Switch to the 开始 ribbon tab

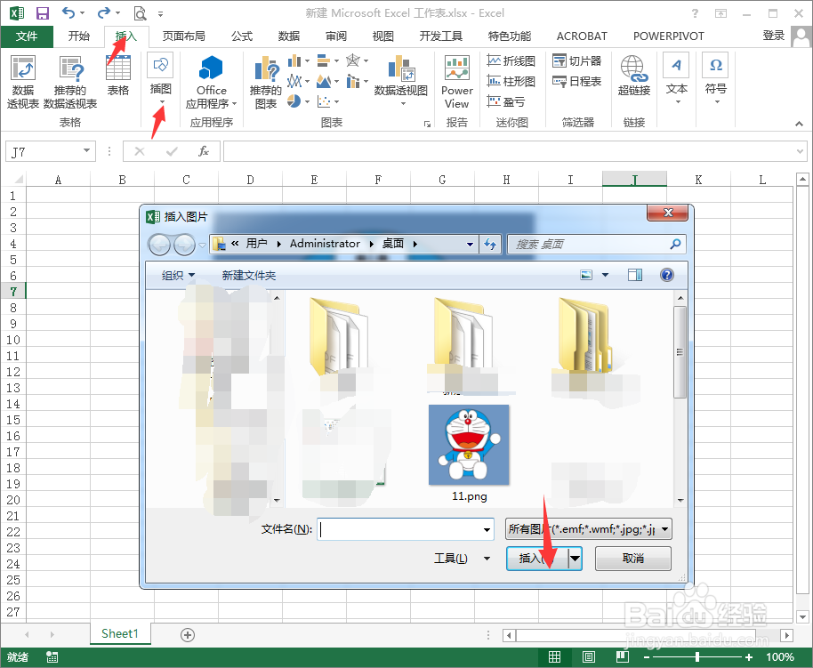tap(79, 36)
